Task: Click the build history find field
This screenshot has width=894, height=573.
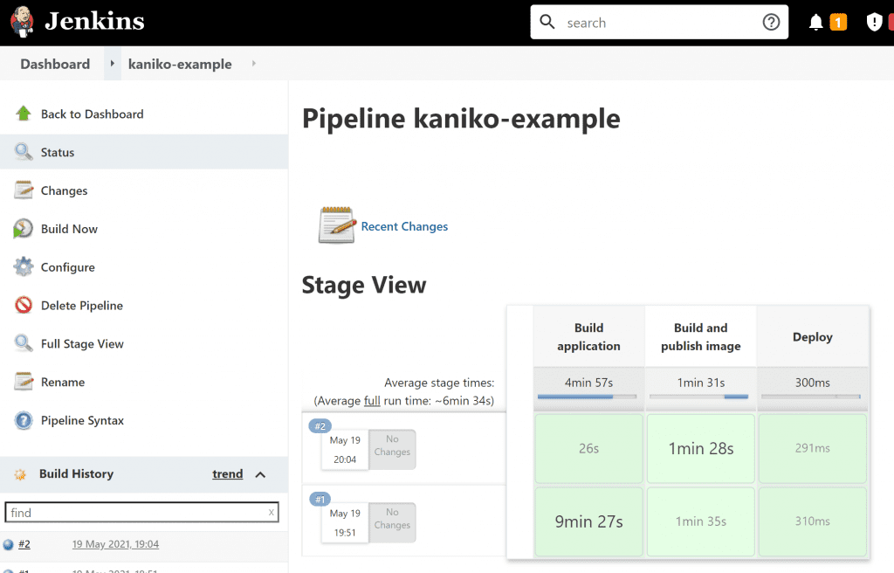Action: click(135, 513)
